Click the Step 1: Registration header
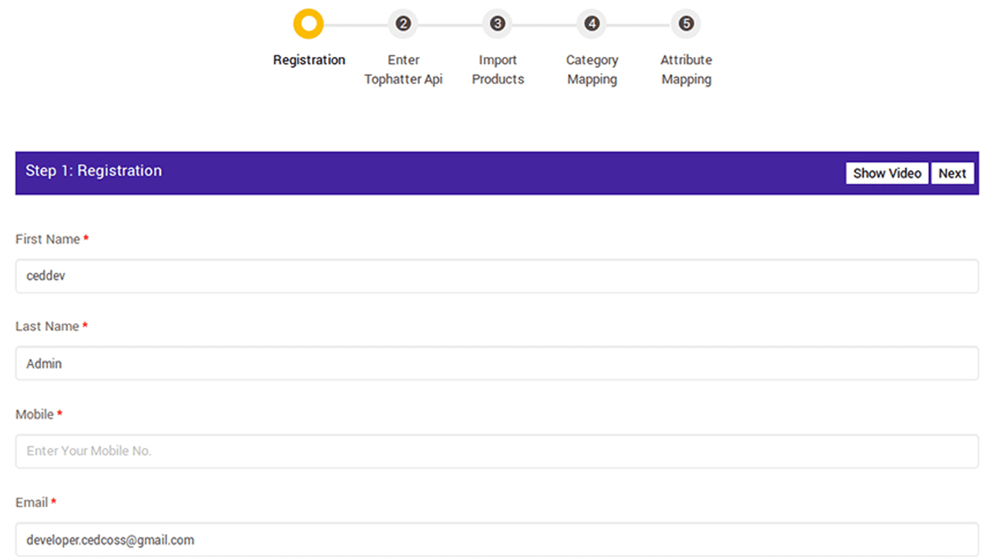Image resolution: width=991 pixels, height=557 pixels. (x=94, y=171)
